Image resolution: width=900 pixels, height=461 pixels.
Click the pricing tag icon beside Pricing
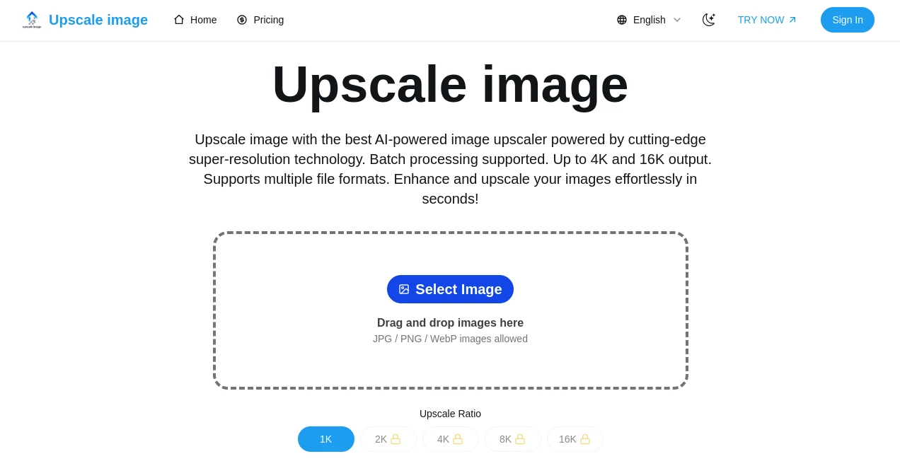[x=242, y=20]
